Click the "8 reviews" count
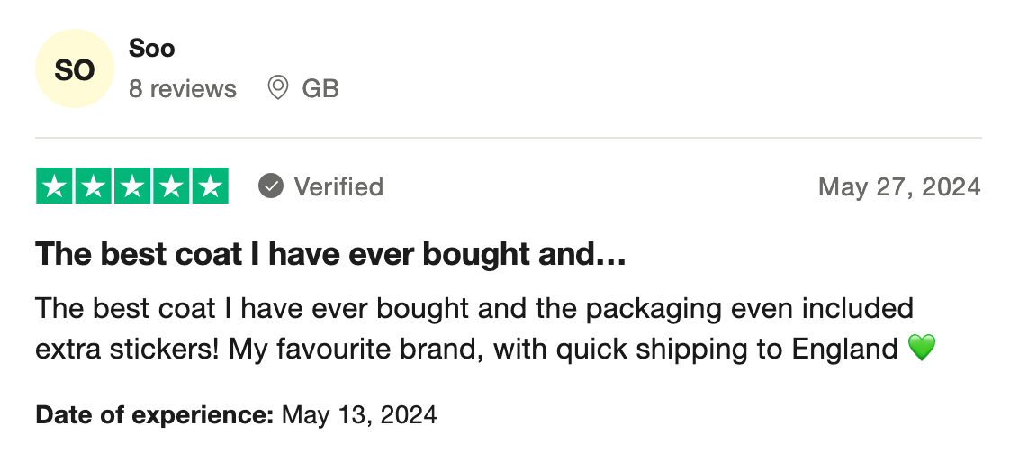 [183, 89]
